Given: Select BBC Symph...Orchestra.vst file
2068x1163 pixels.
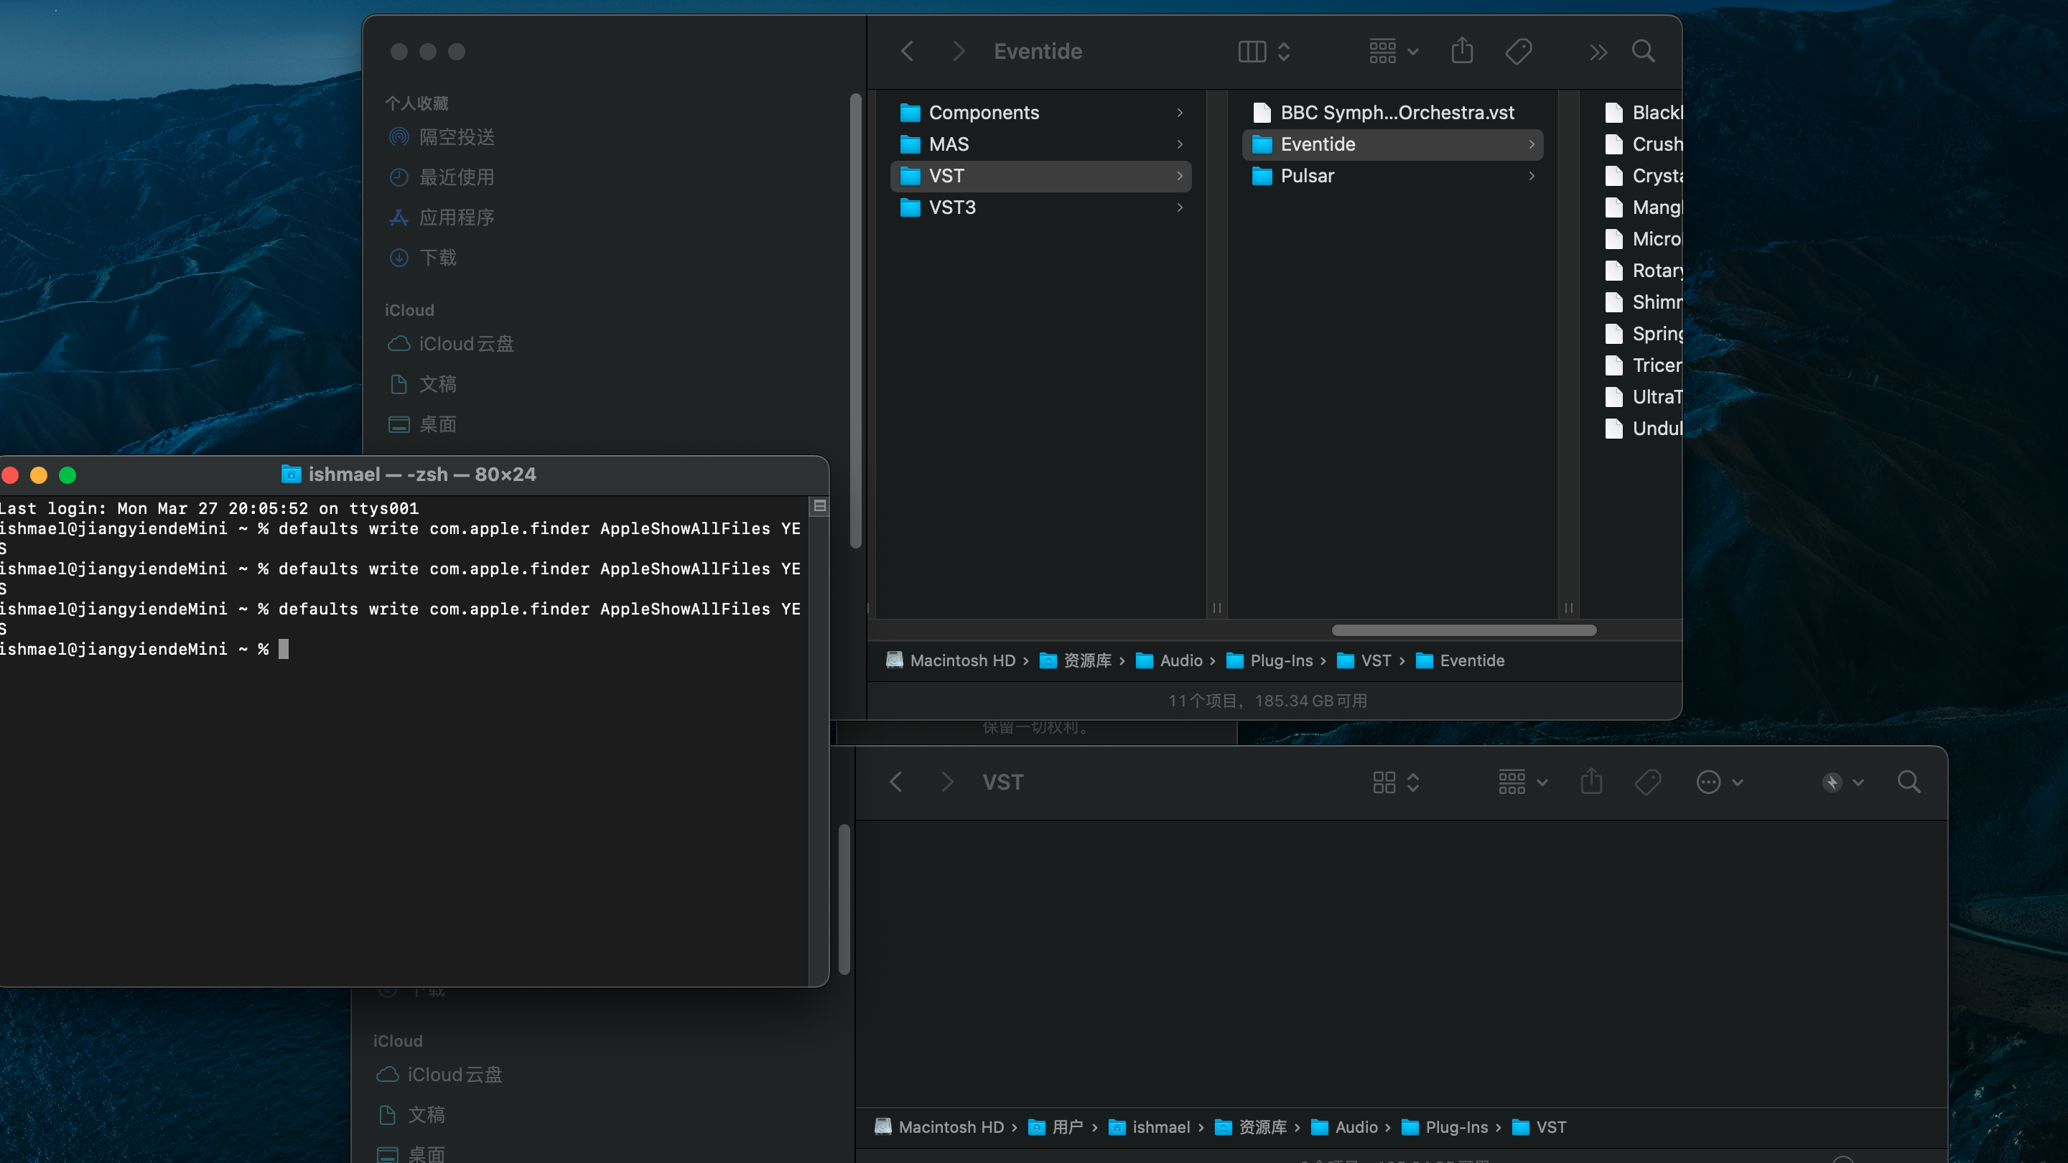Looking at the screenshot, I should pos(1396,113).
